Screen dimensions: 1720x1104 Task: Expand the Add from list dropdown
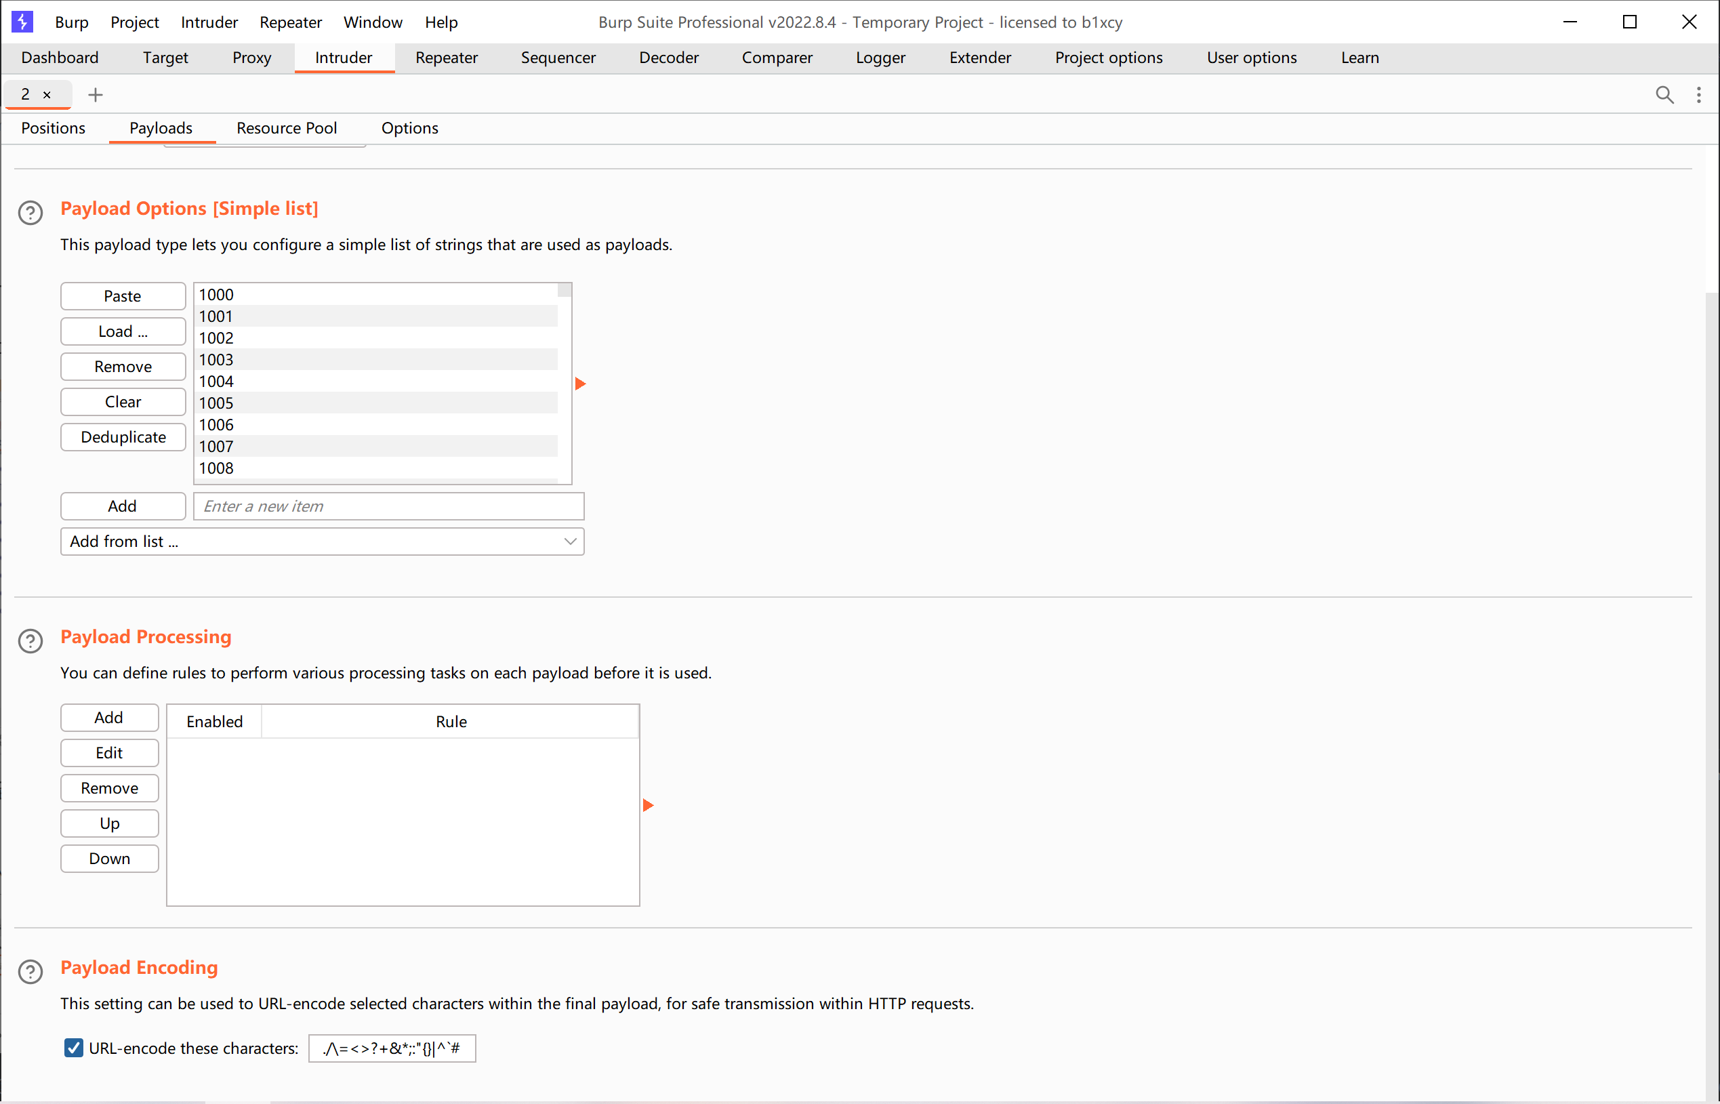323,542
